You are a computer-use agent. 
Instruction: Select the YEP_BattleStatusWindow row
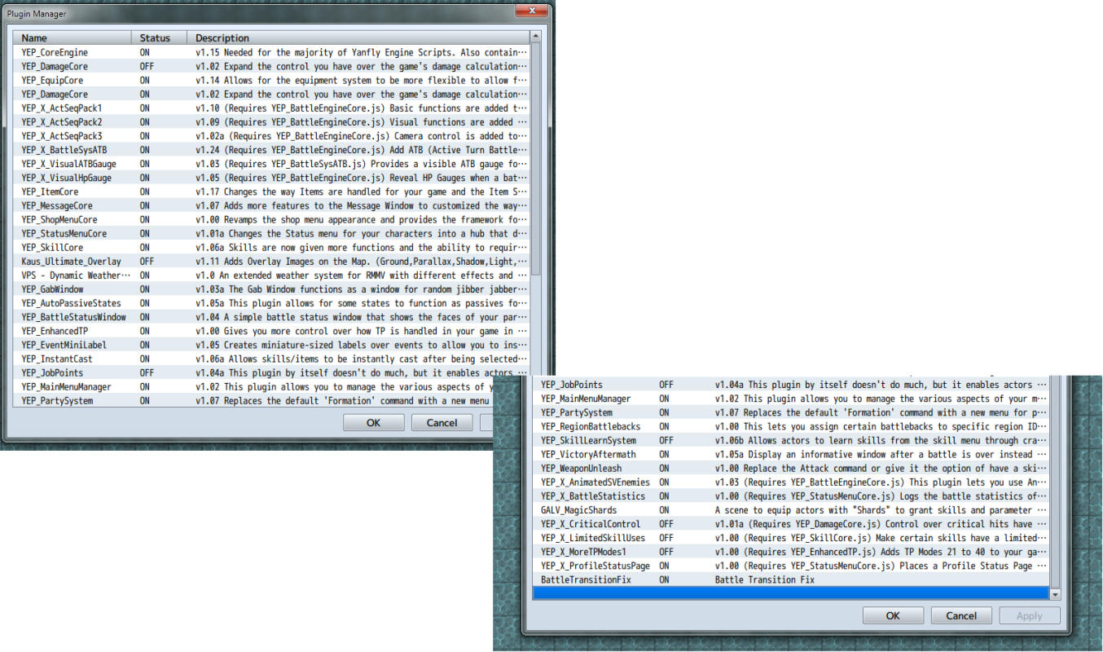coord(271,317)
